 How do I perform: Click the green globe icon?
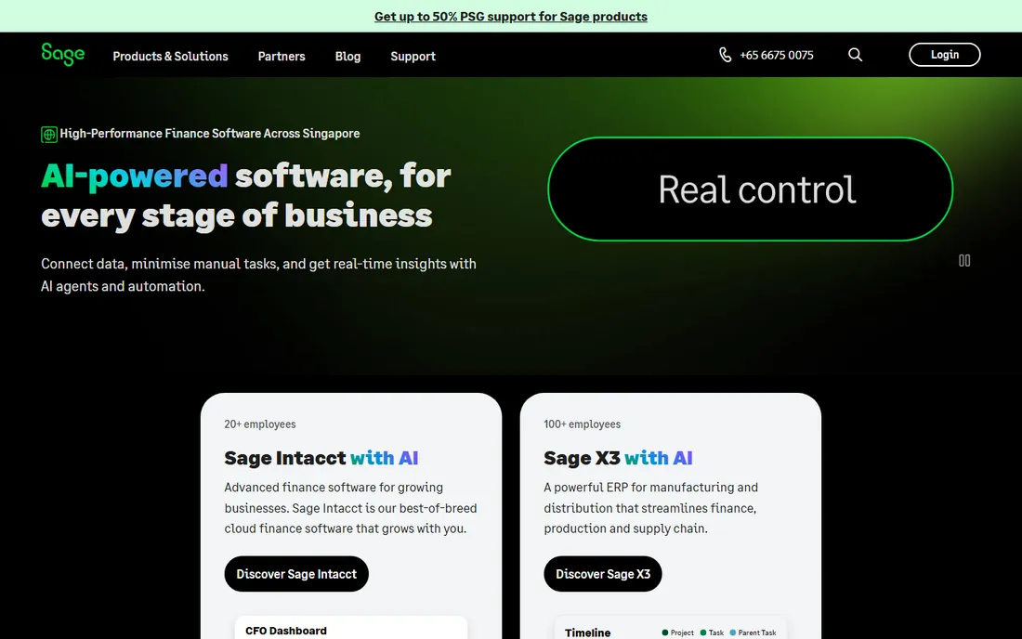point(49,134)
